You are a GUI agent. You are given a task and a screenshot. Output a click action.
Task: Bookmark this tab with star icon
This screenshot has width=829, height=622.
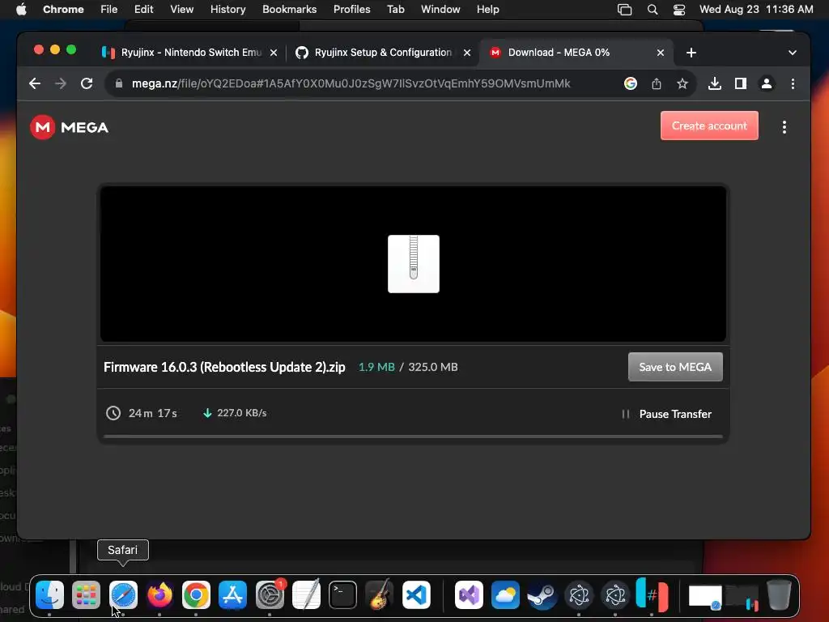click(x=682, y=83)
